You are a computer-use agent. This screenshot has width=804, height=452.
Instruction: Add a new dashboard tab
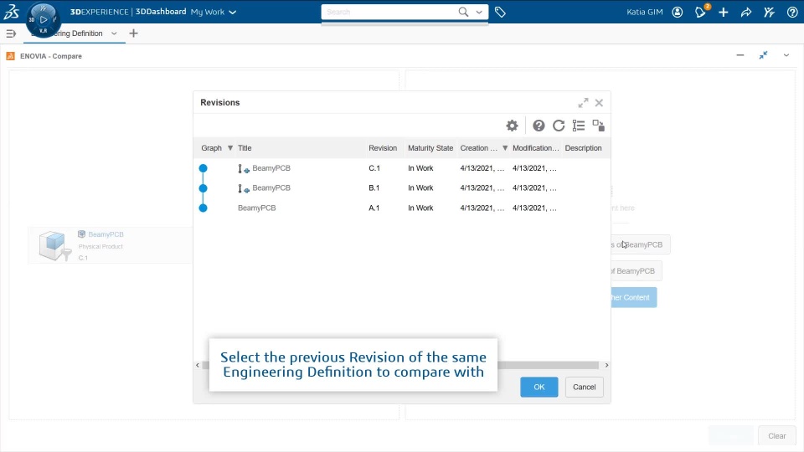coord(133,33)
